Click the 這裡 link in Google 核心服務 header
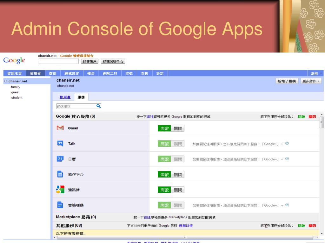Image resolution: width=325 pixels, height=243 pixels. (150, 116)
